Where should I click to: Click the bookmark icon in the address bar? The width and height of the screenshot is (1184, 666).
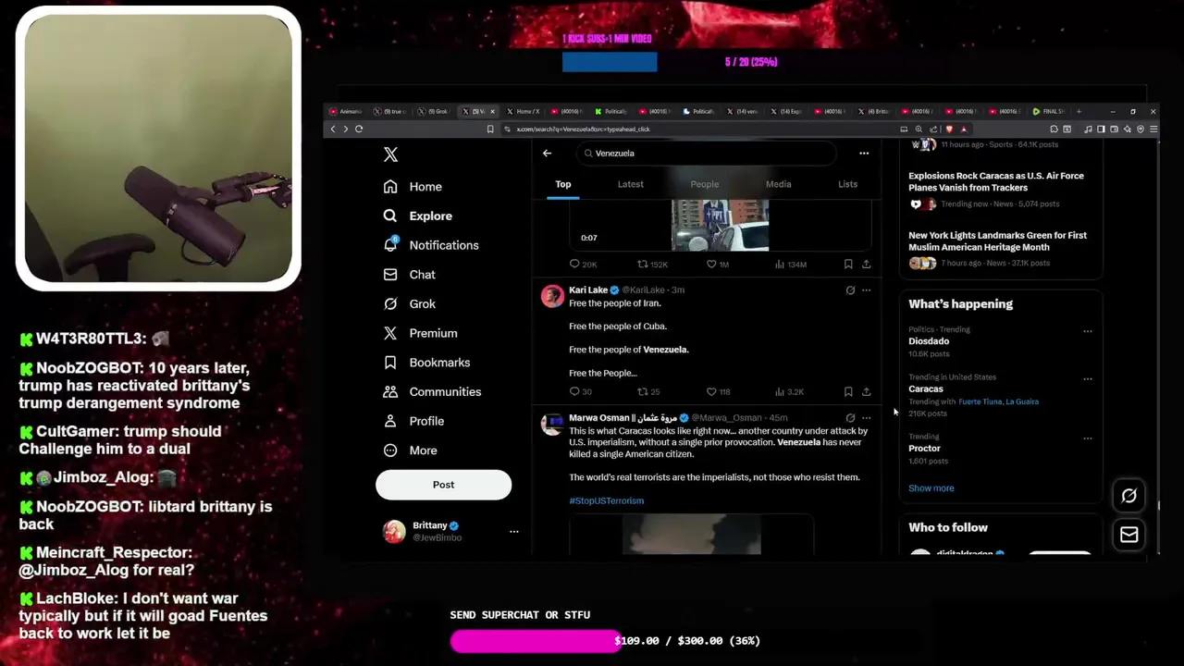490,129
